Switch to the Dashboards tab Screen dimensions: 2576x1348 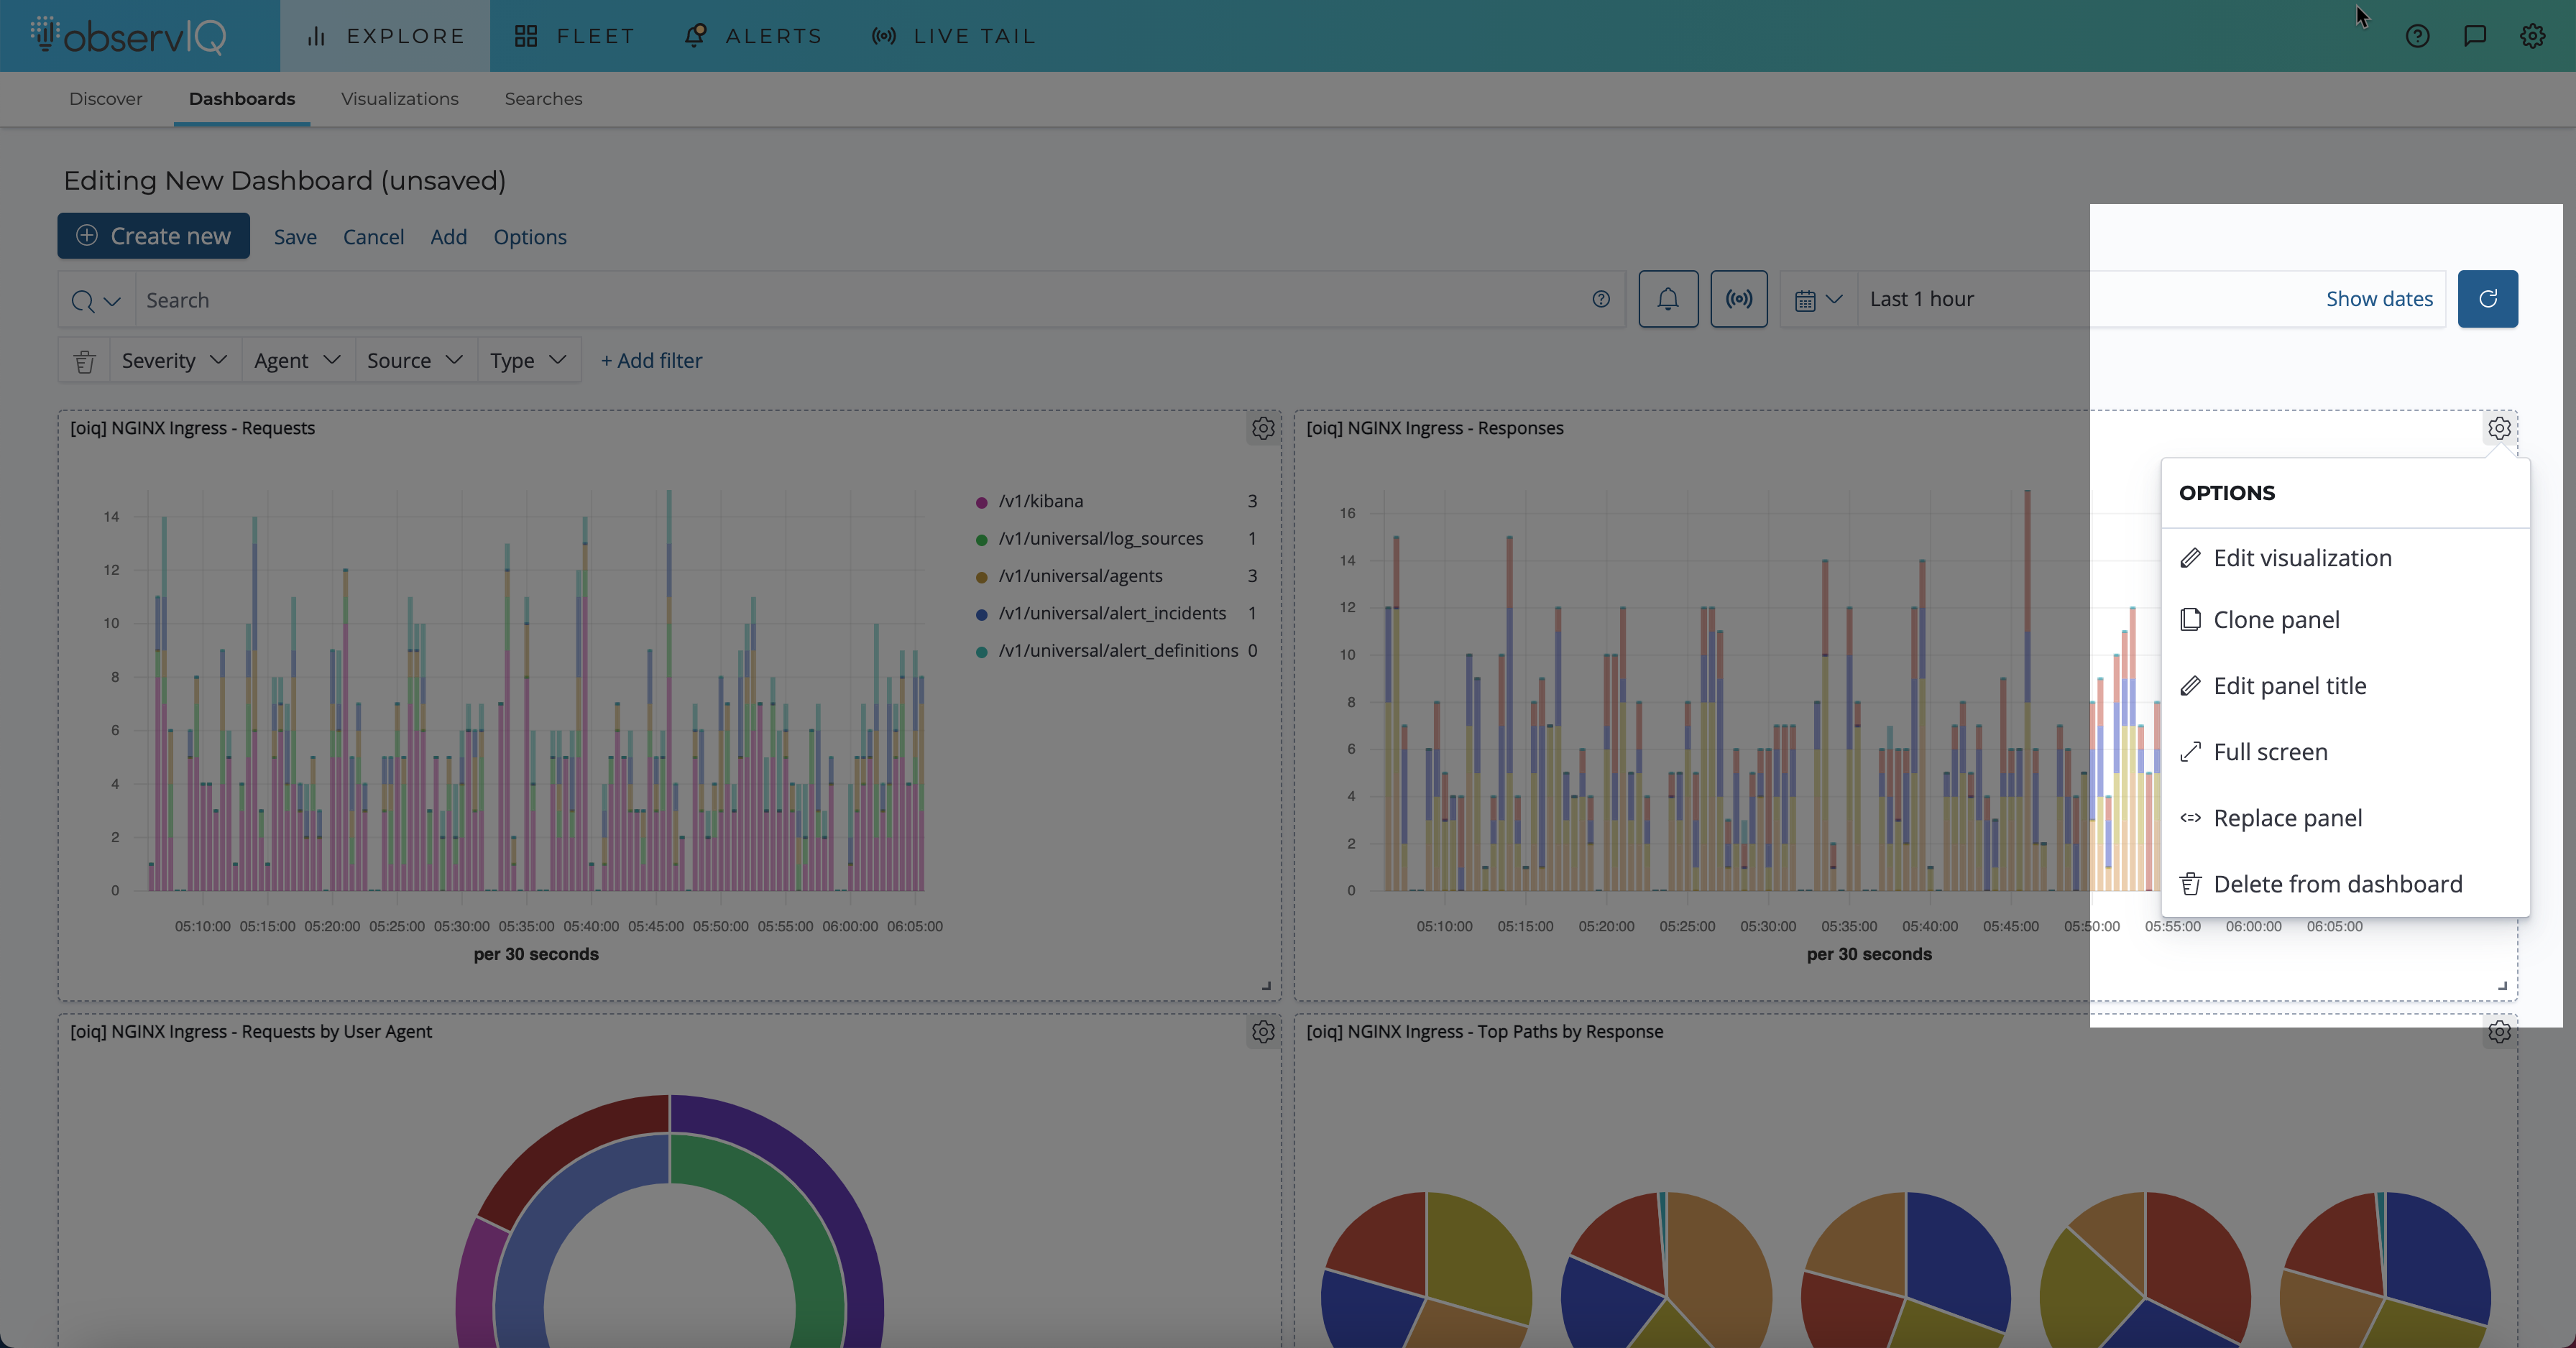(x=242, y=99)
